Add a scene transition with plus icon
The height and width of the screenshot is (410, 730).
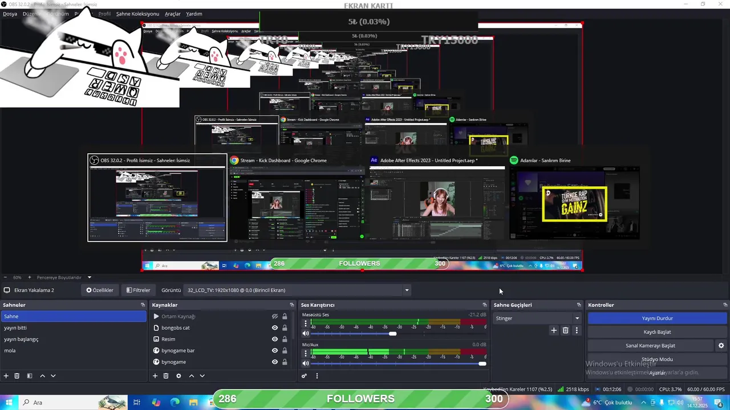pos(553,330)
